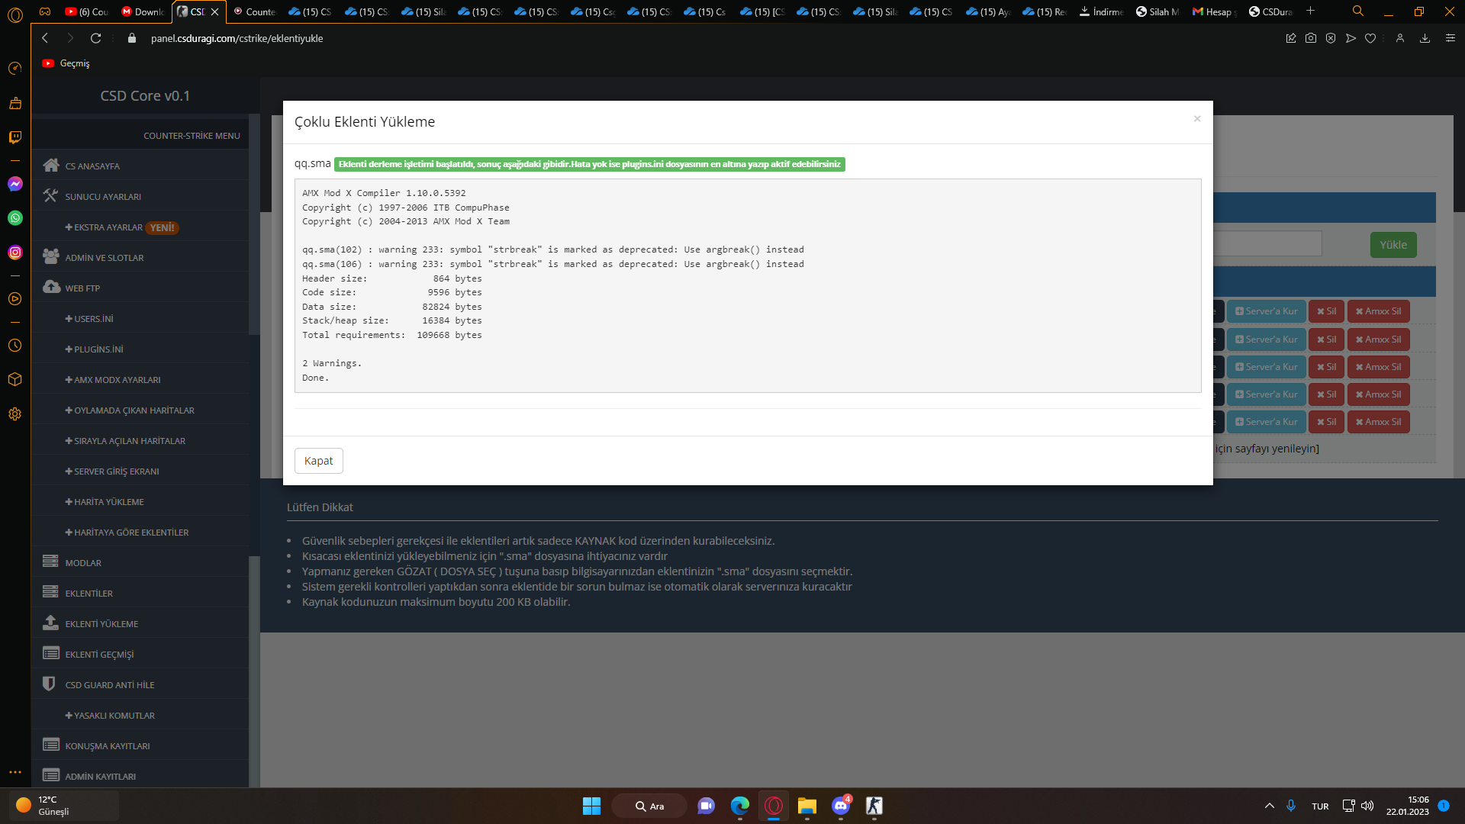Expand HARİTA YÜKLEME entry
Image resolution: width=1465 pixels, height=824 pixels.
105,502
